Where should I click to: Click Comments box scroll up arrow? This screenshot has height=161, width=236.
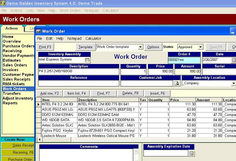coord(136,151)
